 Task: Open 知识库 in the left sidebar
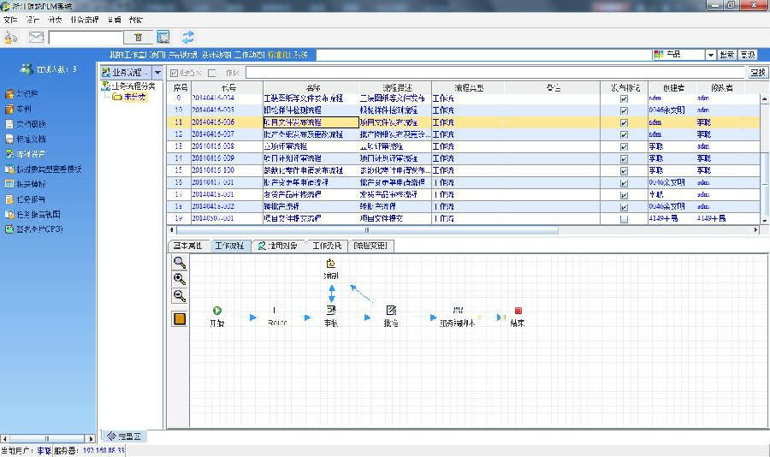point(26,92)
